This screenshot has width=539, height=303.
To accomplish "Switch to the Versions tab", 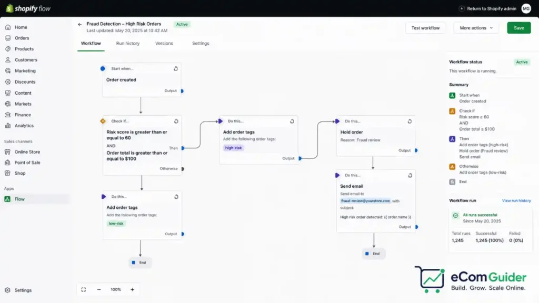I will 164,43.
